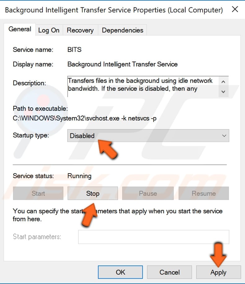Click the greyed-out Start button
The width and height of the screenshot is (245, 284).
tap(38, 193)
